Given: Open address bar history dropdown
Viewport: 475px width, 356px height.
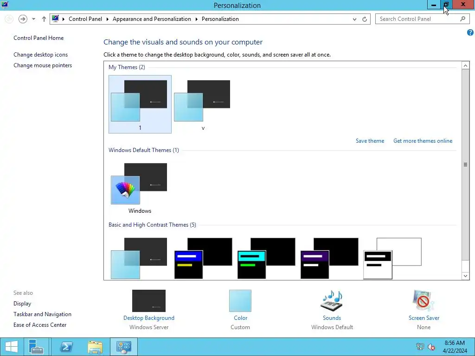Looking at the screenshot, I should click(354, 19).
